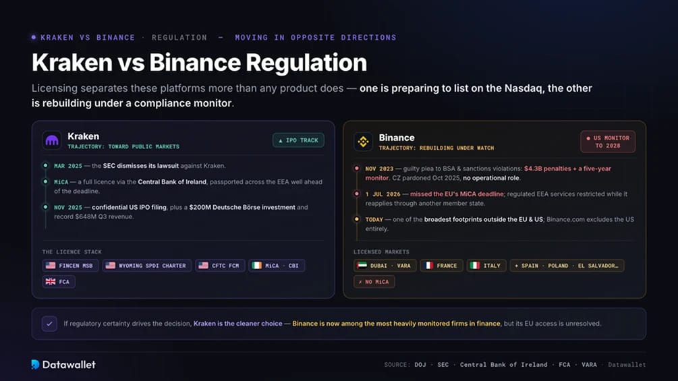The image size is (678, 381).
Task: Click the checkmark box in summary bar
Action: coord(49,324)
